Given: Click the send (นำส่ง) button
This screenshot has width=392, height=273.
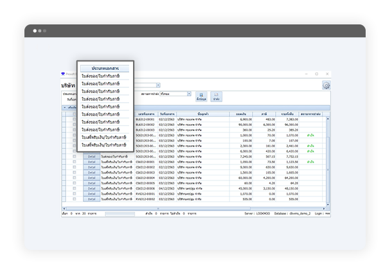Looking at the screenshot, I should [217, 96].
